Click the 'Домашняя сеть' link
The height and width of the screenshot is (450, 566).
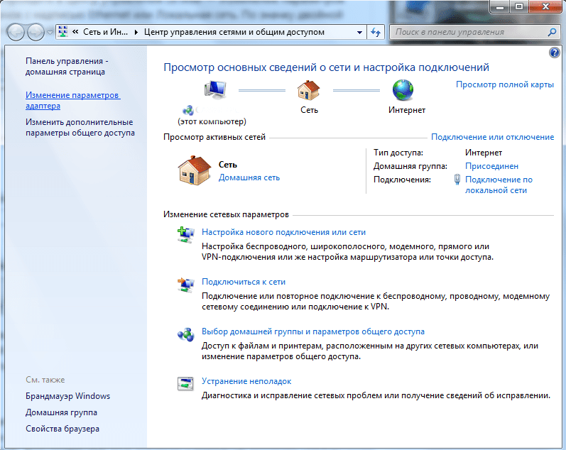pos(249,177)
